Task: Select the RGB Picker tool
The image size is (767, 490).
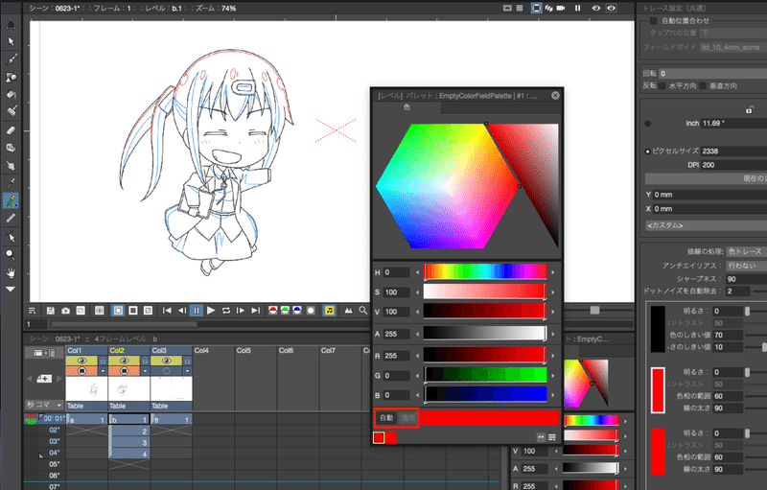Action: coord(11,200)
